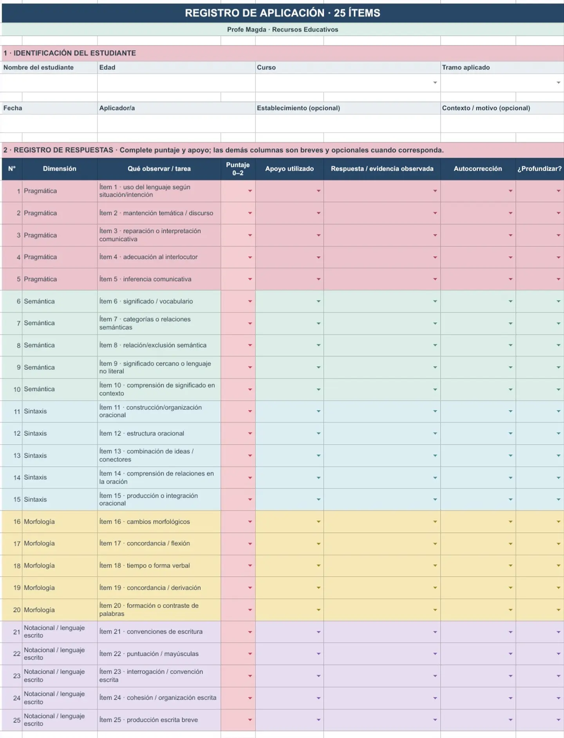The height and width of the screenshot is (738, 564).
Task: Click 'Ítem 22 · puntuación / mayúsculas' cell
Action: point(159,654)
